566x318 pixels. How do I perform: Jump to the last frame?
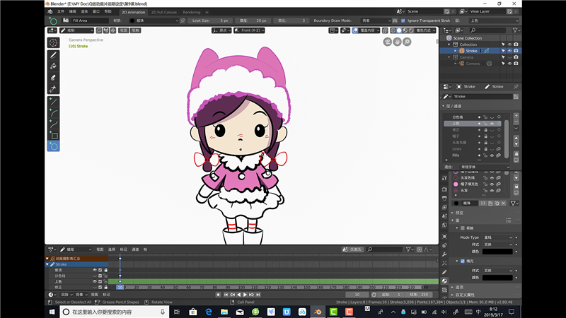(258, 295)
